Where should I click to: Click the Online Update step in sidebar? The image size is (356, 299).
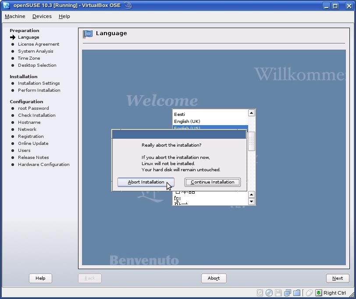(33, 144)
